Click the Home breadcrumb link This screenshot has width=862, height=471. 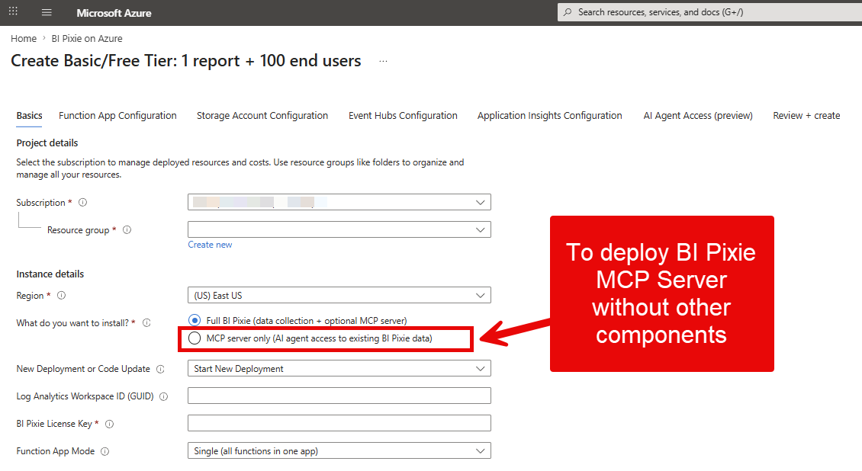pos(24,38)
